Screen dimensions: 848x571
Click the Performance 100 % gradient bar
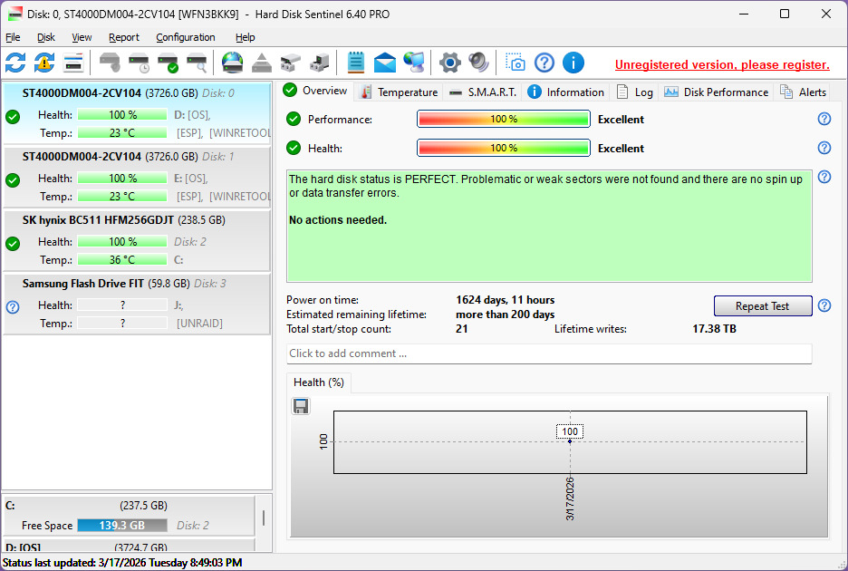pyautogui.click(x=504, y=119)
